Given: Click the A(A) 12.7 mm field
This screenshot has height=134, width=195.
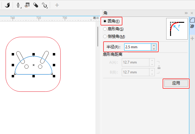Looking at the screenshot, I should [136, 62].
